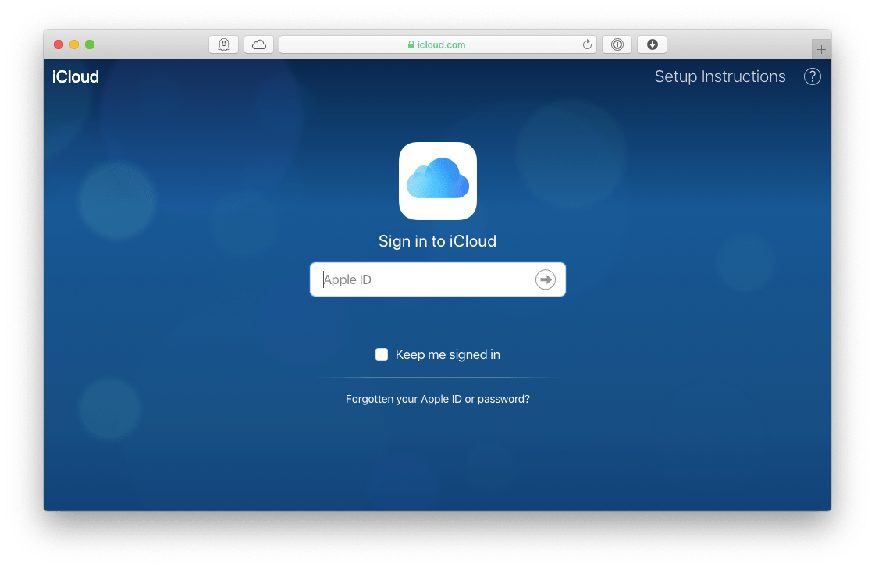The height and width of the screenshot is (569, 875).
Task: Open help via the question mark icon
Action: click(x=812, y=76)
